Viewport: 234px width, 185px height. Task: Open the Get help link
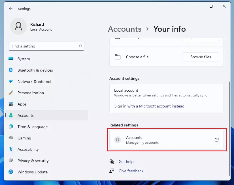(x=126, y=162)
